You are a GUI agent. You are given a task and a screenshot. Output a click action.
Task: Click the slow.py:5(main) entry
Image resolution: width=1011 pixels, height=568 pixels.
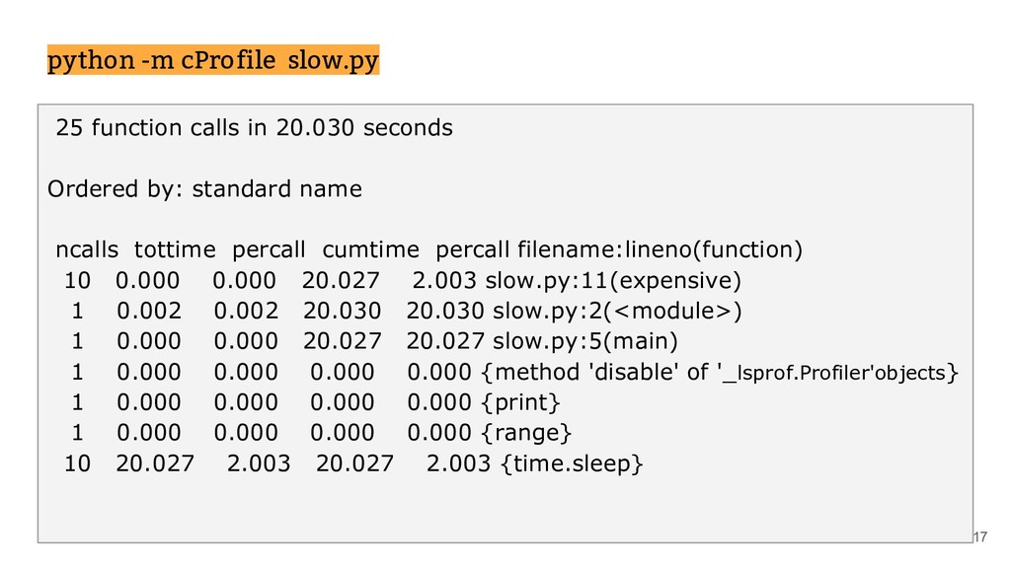tap(584, 341)
